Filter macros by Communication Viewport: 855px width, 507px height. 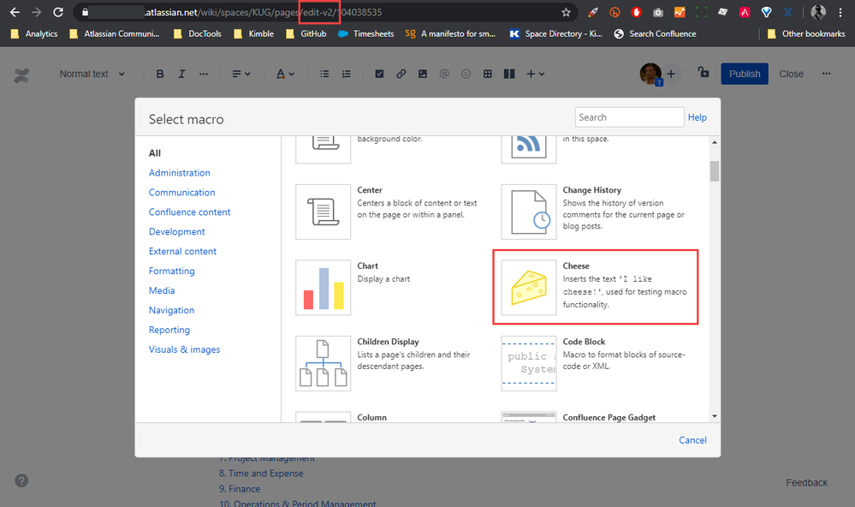[182, 193]
